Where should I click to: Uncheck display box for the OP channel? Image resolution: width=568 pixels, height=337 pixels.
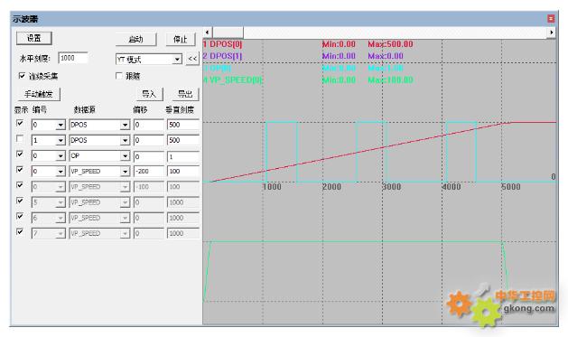click(20, 154)
